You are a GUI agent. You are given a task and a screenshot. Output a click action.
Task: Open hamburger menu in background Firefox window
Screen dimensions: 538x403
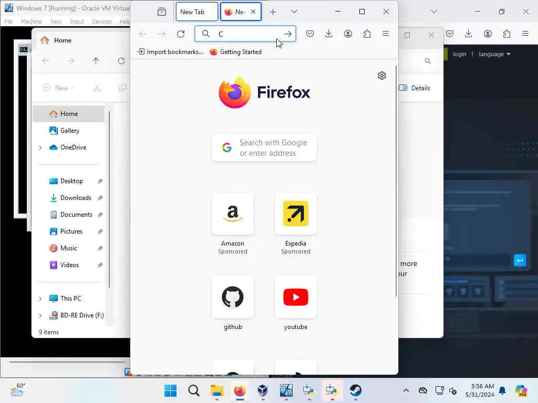tap(525, 34)
